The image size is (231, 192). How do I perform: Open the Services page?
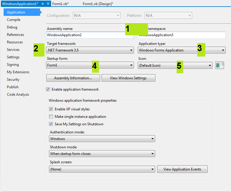[13, 50]
